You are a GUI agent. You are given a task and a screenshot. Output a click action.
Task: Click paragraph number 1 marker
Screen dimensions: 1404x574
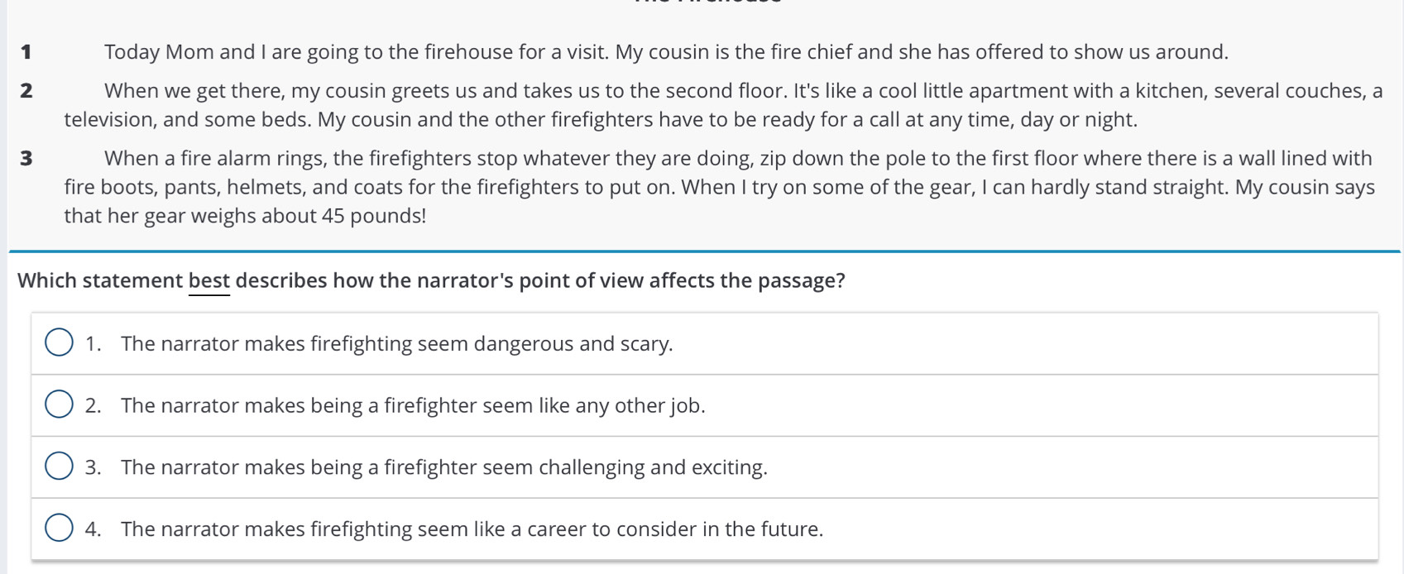[26, 52]
